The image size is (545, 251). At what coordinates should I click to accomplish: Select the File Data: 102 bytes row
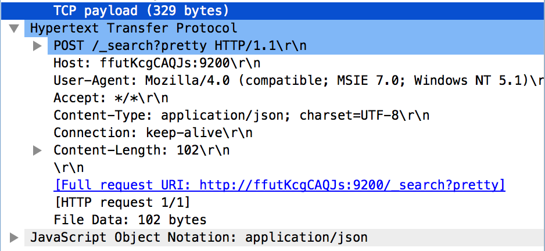[130, 220]
